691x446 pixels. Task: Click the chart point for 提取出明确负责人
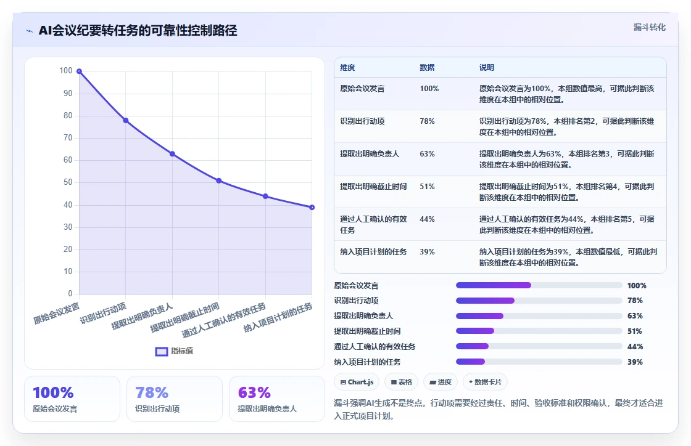[x=172, y=154]
